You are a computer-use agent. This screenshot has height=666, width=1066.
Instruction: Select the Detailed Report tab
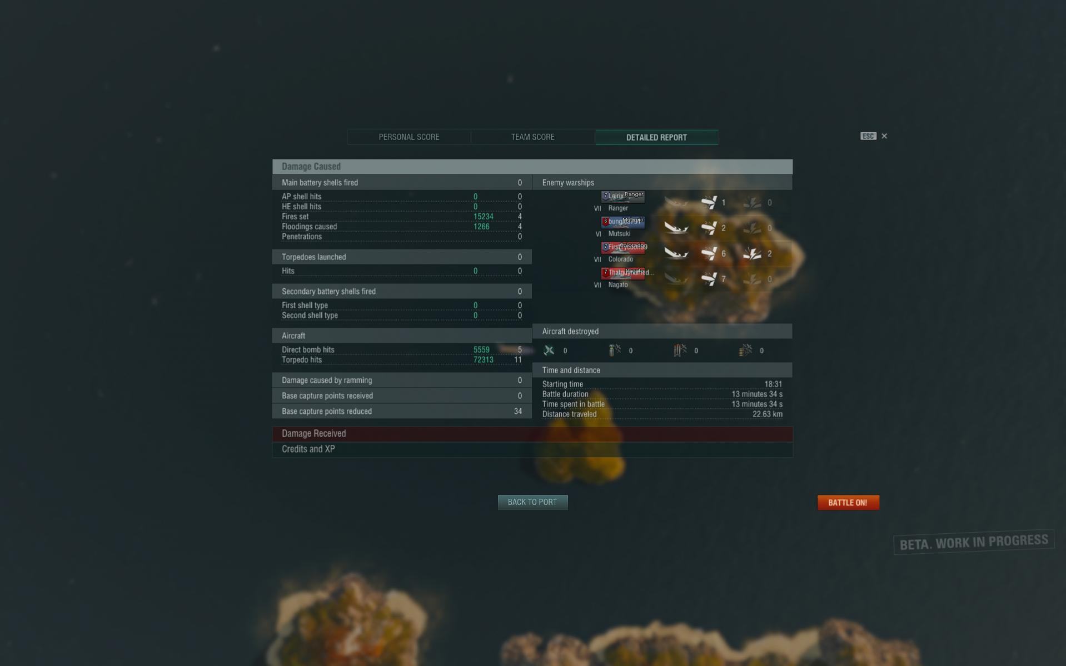pos(656,137)
